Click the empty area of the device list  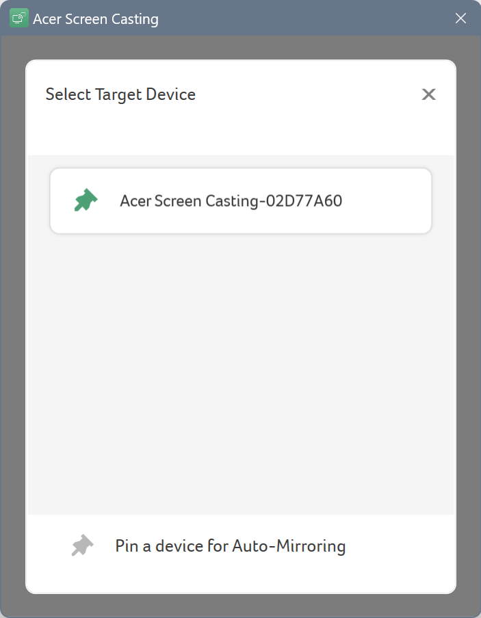click(241, 374)
